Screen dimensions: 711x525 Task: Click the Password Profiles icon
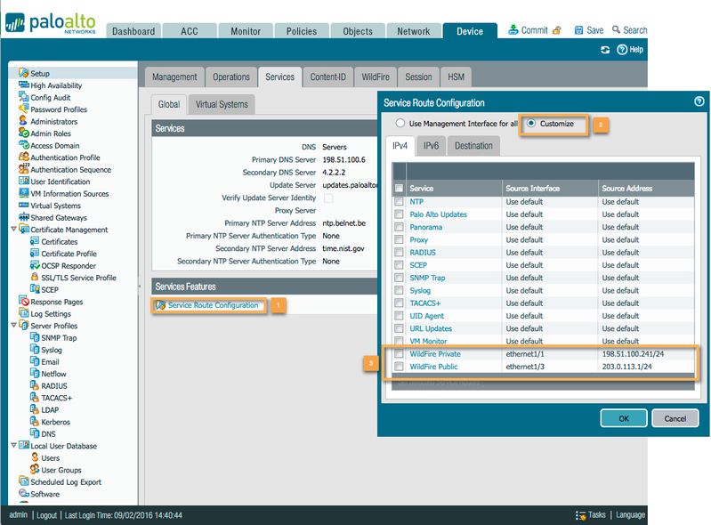pos(23,109)
